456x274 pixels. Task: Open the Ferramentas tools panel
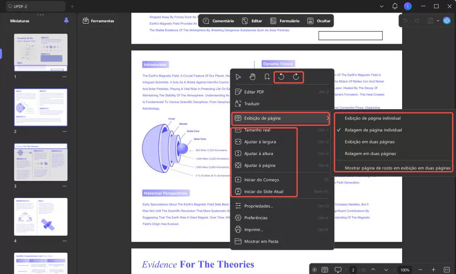98,20
